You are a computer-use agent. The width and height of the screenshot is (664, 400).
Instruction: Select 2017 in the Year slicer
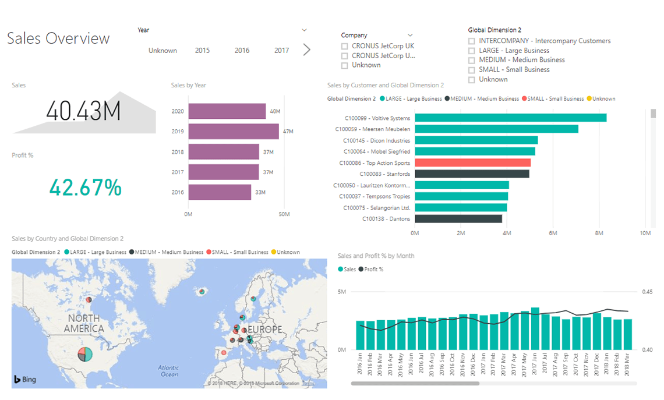[281, 51]
